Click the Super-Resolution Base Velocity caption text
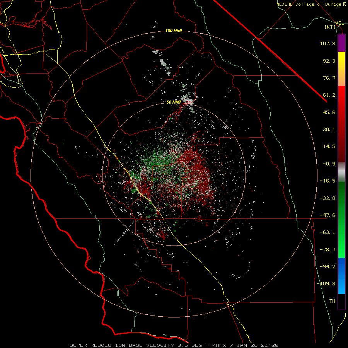 123,345
